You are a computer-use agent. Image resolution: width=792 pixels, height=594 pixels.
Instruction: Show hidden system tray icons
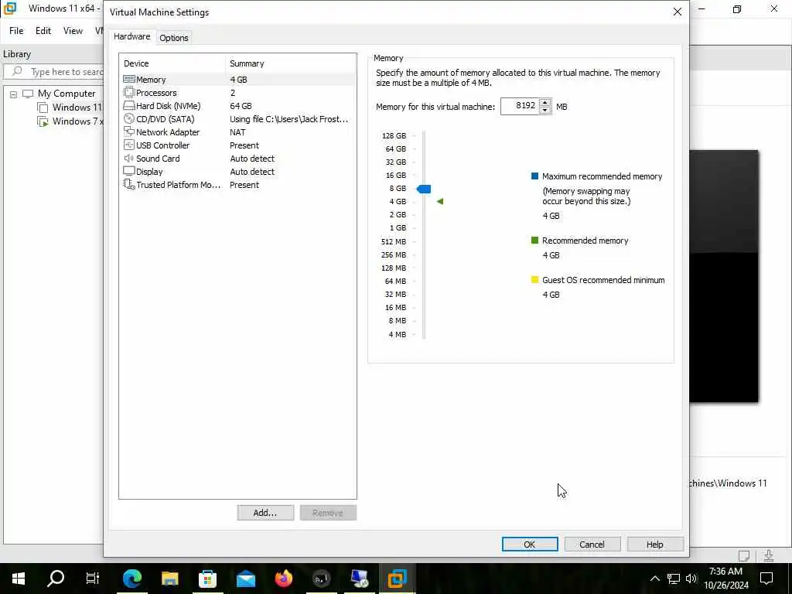pyautogui.click(x=654, y=579)
